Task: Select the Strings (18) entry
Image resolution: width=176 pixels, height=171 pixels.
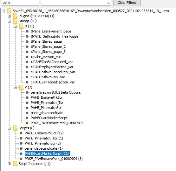Action: [x=28, y=21]
